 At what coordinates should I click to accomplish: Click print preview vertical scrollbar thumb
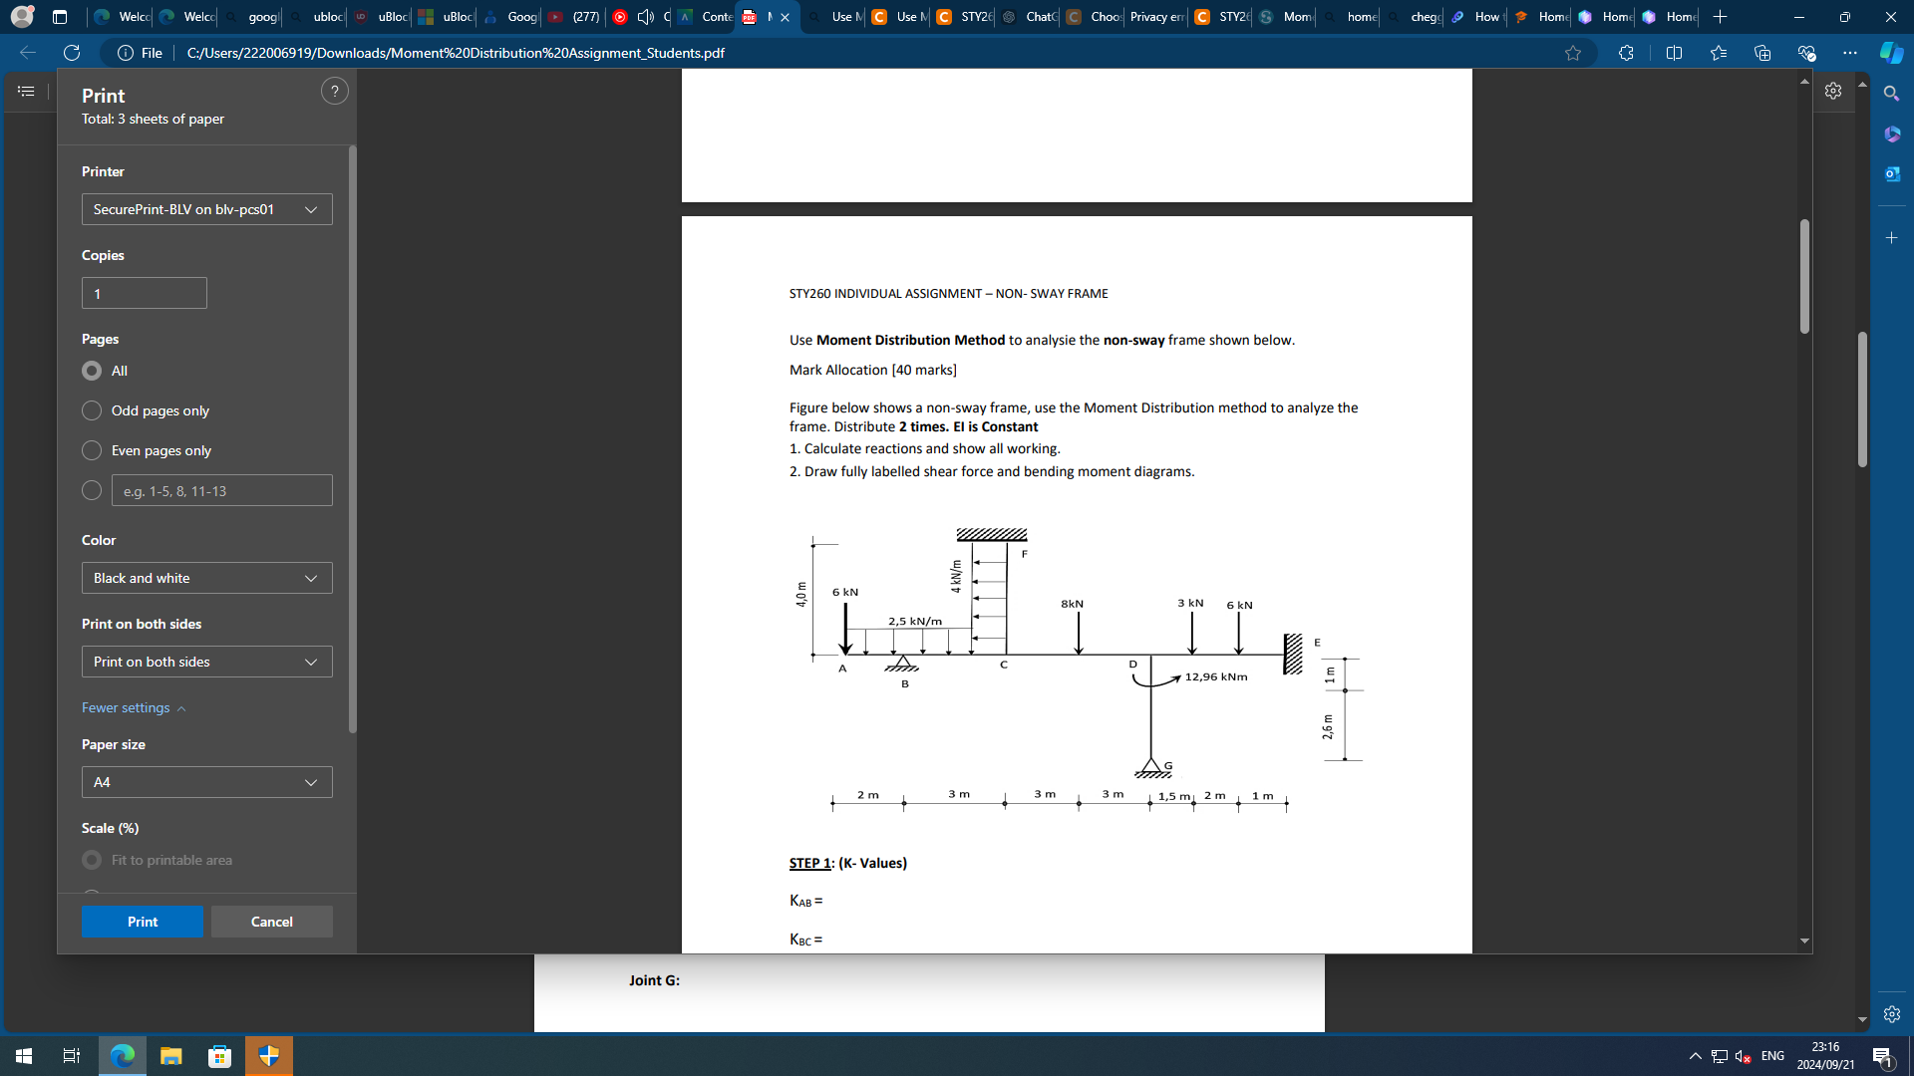coord(1804,276)
